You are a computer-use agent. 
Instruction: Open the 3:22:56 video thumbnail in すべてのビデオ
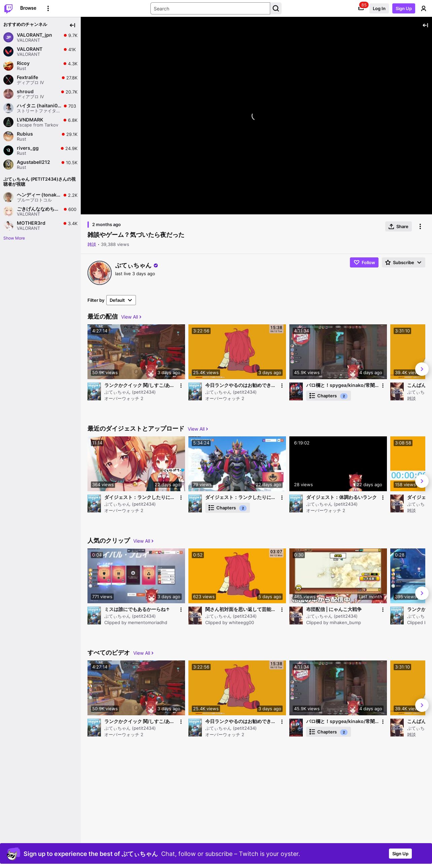pyautogui.click(x=237, y=688)
